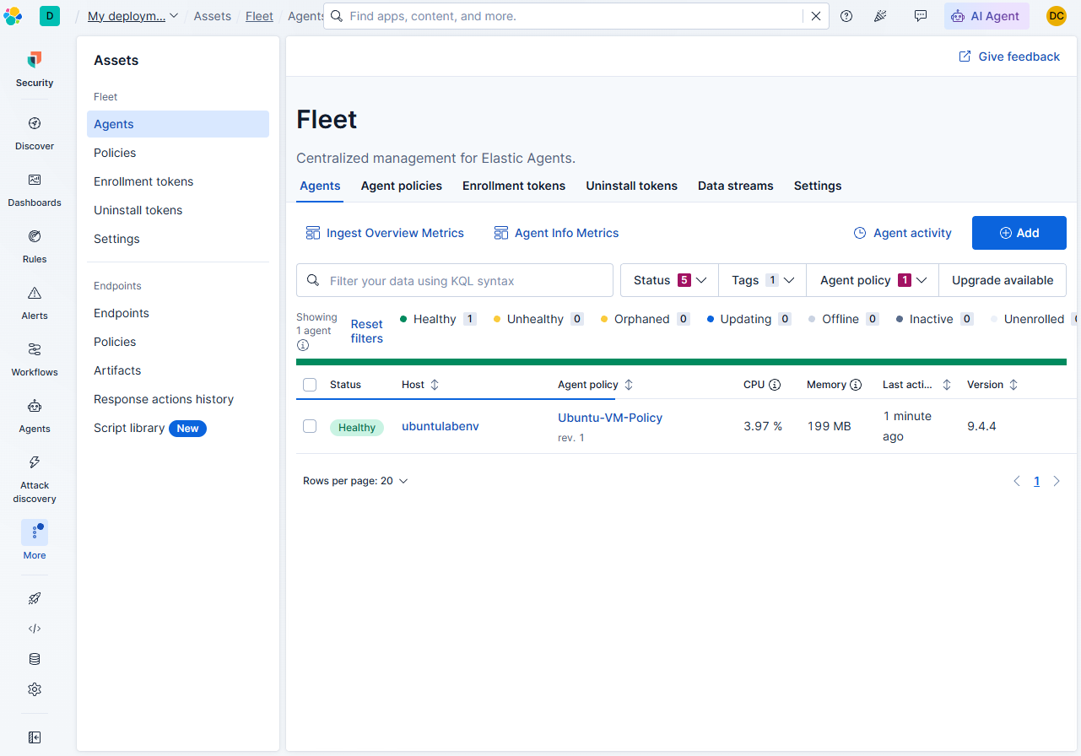This screenshot has height=756, width=1081.
Task: Open the help menu icon in the header
Action: 846,16
